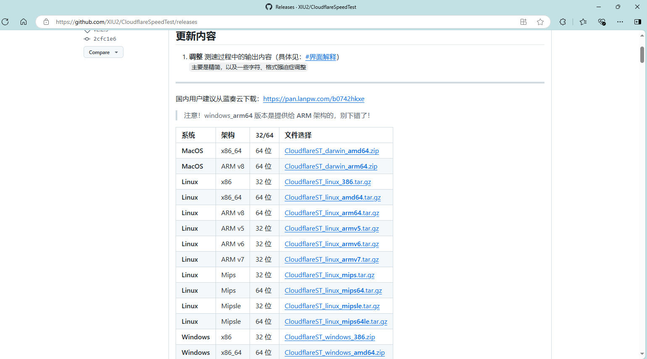Click the 更新内容 heading
This screenshot has width=647, height=359.
[196, 36]
